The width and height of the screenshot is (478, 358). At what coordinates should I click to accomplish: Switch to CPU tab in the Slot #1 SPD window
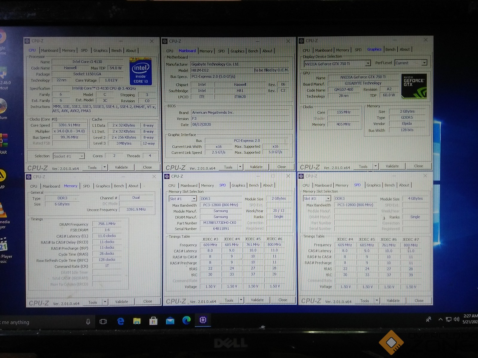[x=172, y=185]
